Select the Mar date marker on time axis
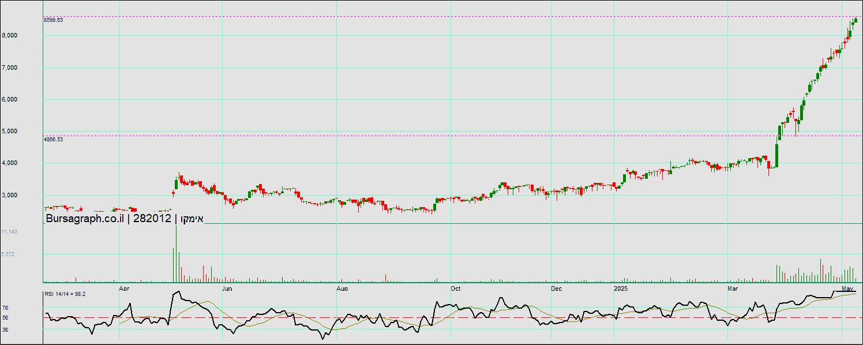 [733, 287]
